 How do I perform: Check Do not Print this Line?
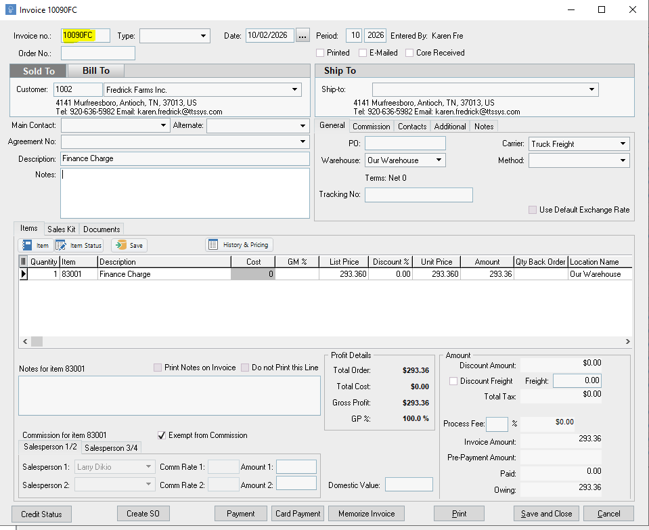coord(245,368)
